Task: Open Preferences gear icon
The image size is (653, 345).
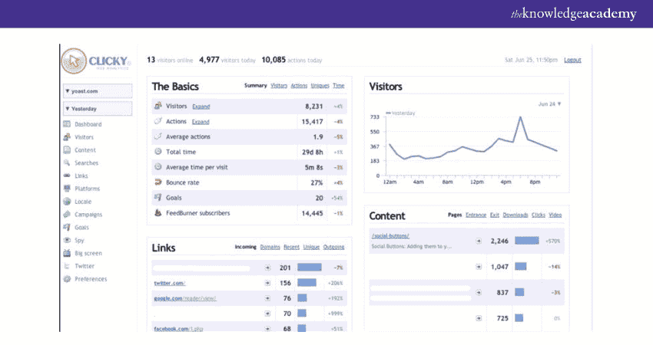Action: pyautogui.click(x=68, y=279)
